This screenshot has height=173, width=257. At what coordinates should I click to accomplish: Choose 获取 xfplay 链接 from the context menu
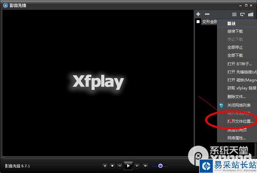coord(237,88)
